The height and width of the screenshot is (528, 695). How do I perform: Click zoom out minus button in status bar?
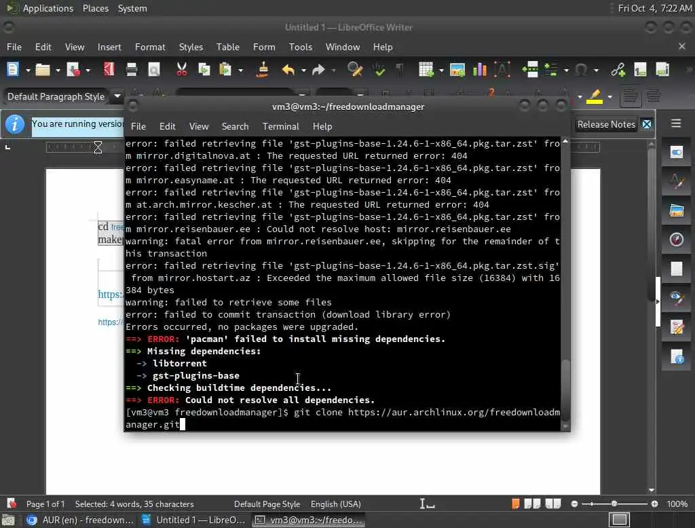point(574,504)
